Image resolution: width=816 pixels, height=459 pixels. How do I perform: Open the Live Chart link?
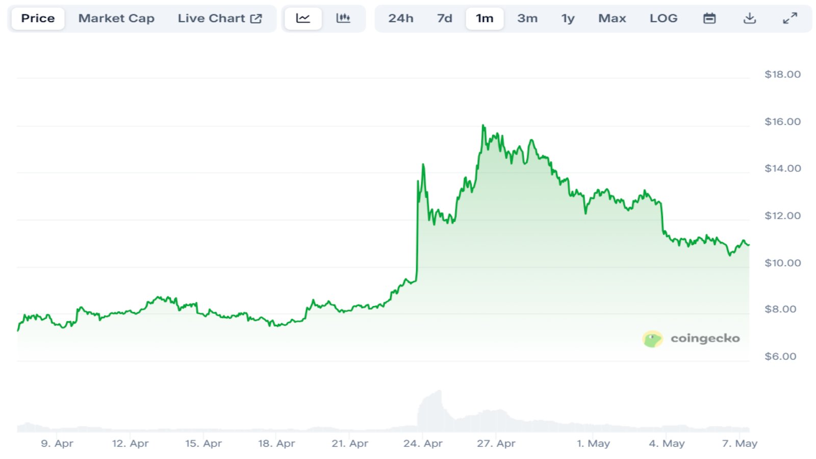[212, 18]
